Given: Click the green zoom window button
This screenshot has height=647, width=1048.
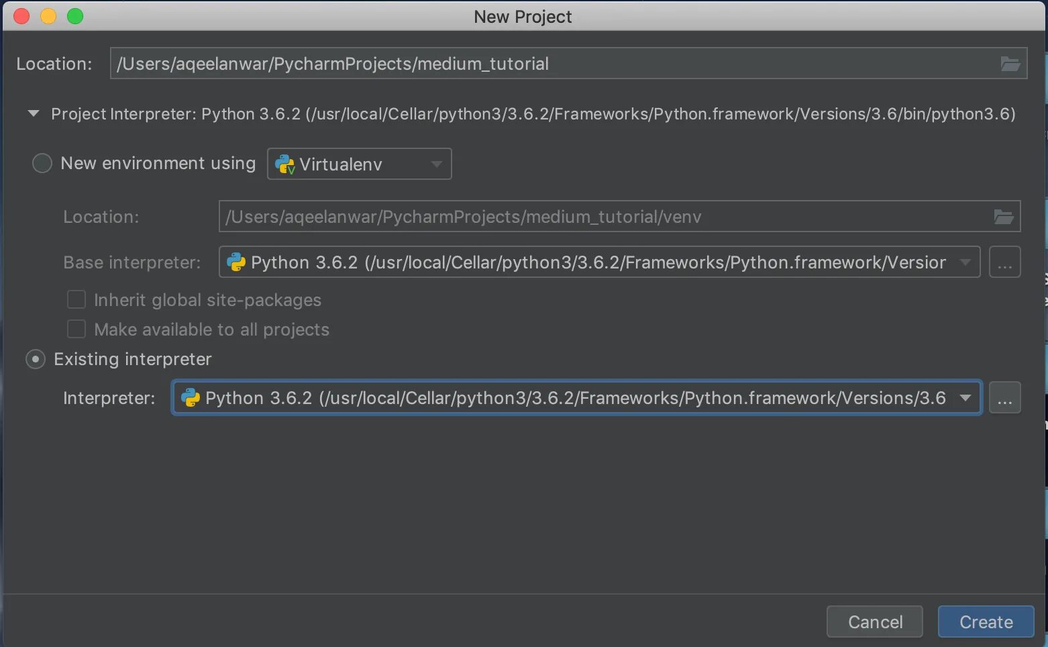Looking at the screenshot, I should pos(75,16).
